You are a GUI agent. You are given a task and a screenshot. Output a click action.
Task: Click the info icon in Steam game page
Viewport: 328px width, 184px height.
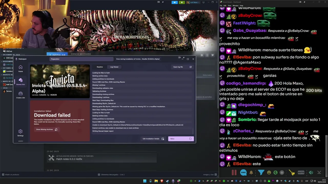point(207,55)
